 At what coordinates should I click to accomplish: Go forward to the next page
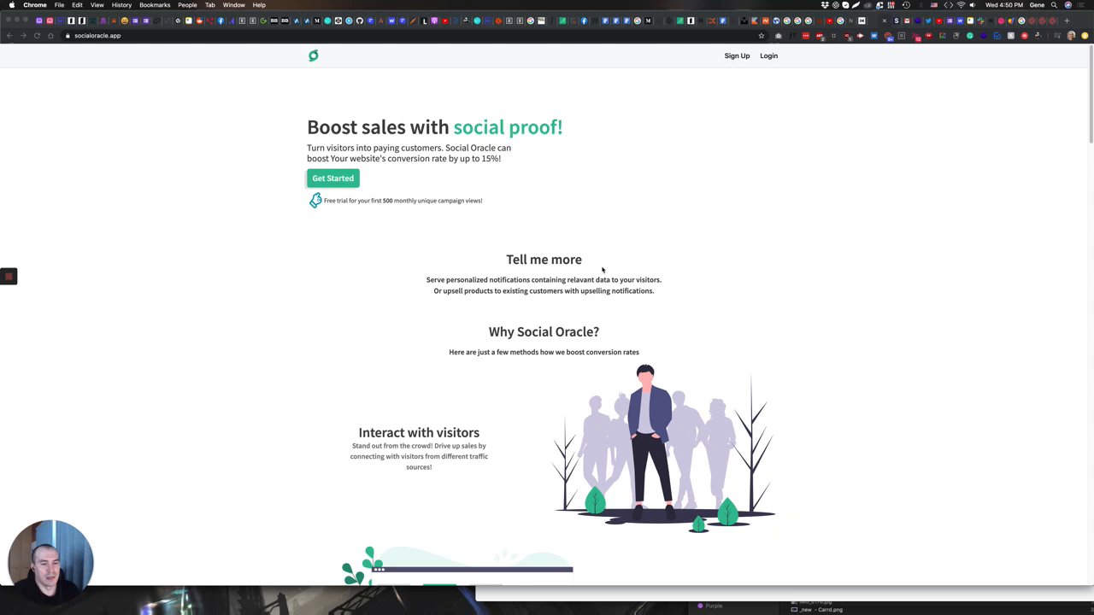[23, 36]
